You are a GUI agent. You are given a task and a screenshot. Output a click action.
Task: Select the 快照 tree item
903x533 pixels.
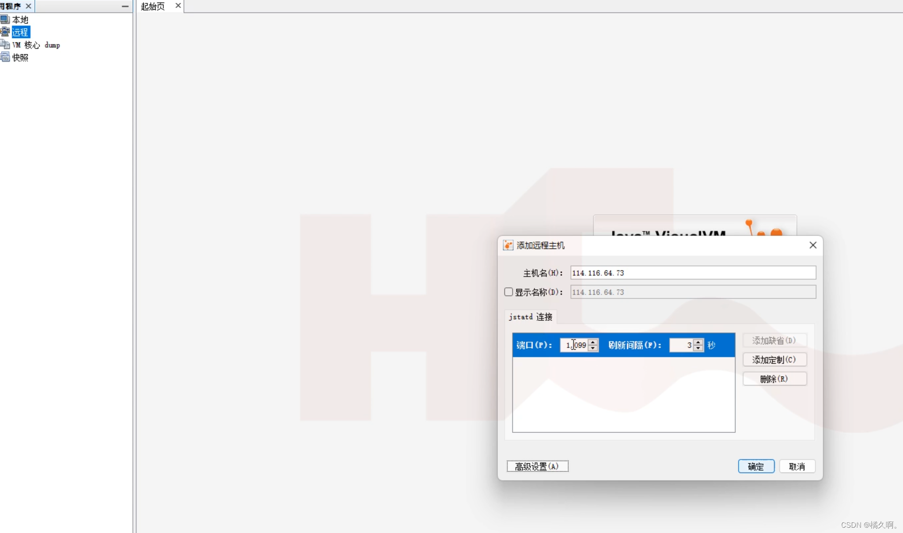tap(20, 57)
